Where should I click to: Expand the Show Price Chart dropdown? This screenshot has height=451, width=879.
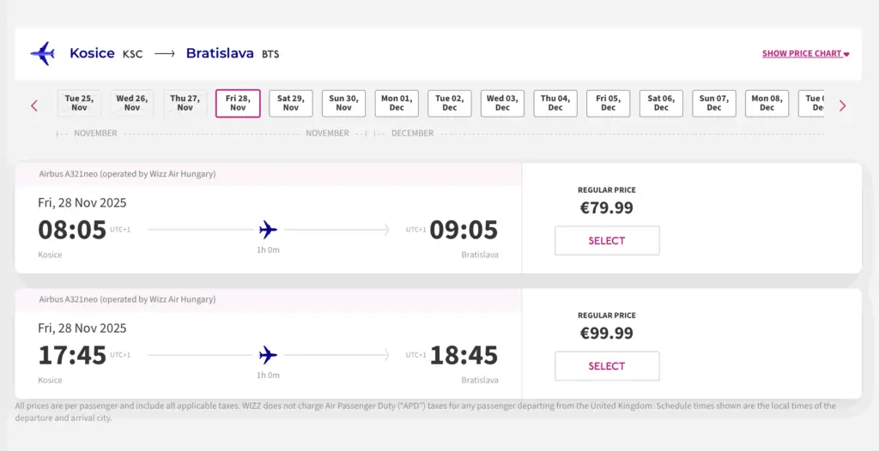[x=805, y=54]
